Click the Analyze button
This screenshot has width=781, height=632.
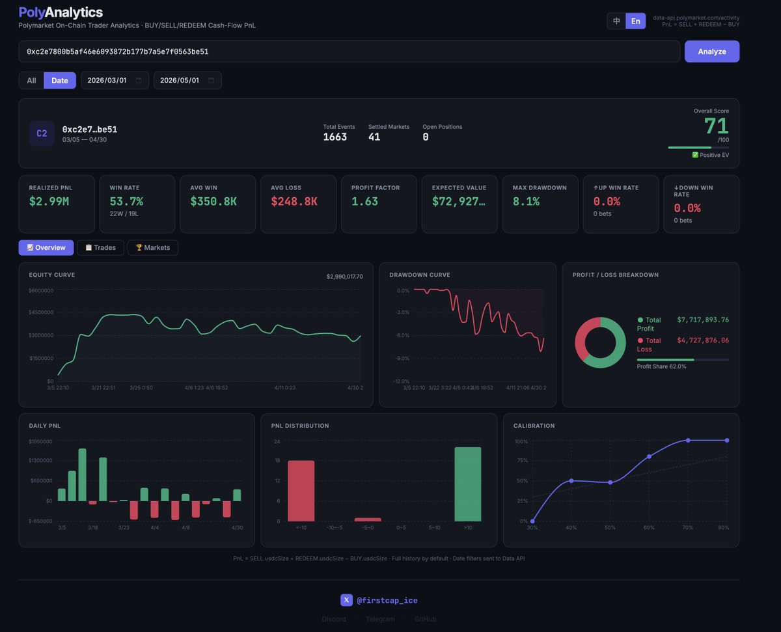[x=711, y=51]
